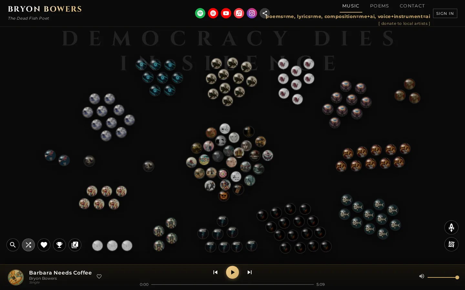Open the now-playing album art thumbnail

(16, 277)
